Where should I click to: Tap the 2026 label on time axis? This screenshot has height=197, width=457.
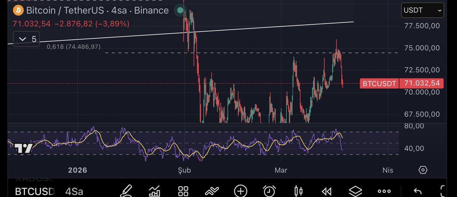click(78, 170)
